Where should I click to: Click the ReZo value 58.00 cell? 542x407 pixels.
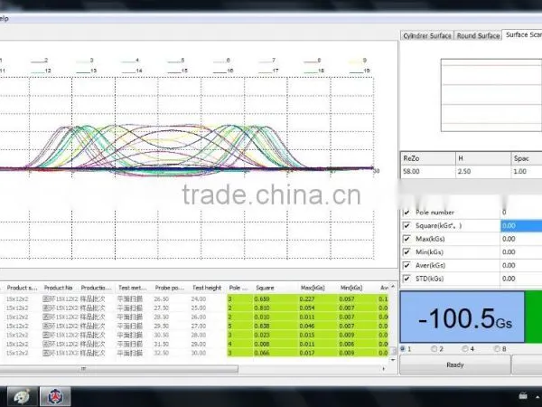(428, 172)
